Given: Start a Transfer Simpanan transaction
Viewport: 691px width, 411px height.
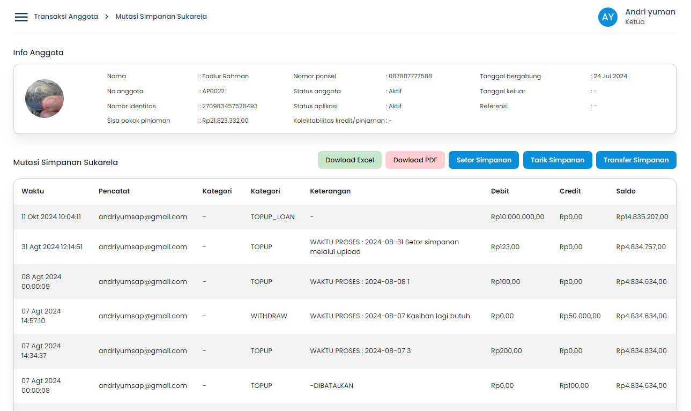Looking at the screenshot, I should pos(636,160).
